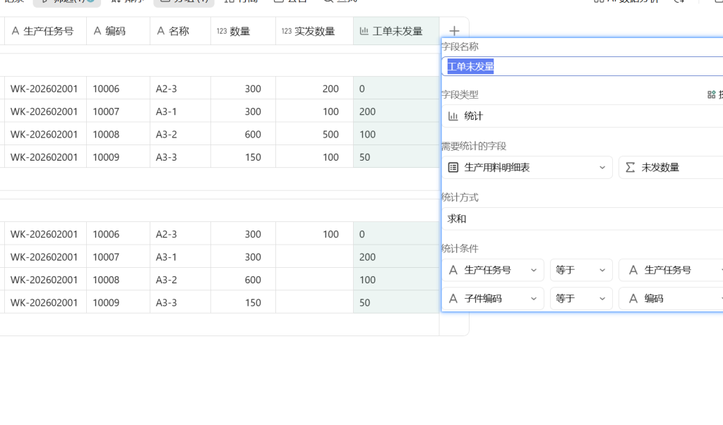Screen dimensions: 723x425
Task: Open the 编码 value selector in the second condition
Action: coord(671,299)
